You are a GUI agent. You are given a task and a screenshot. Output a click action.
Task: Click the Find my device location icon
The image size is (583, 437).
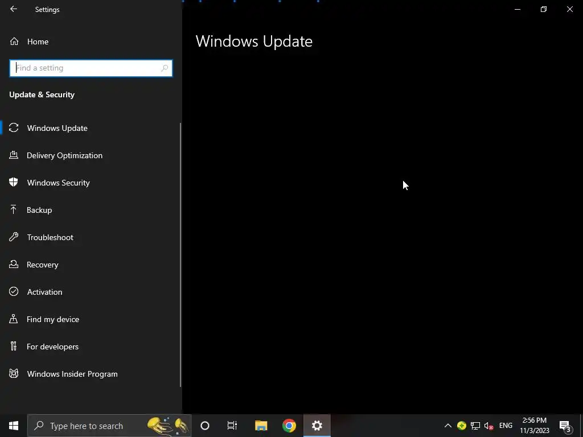click(x=14, y=319)
